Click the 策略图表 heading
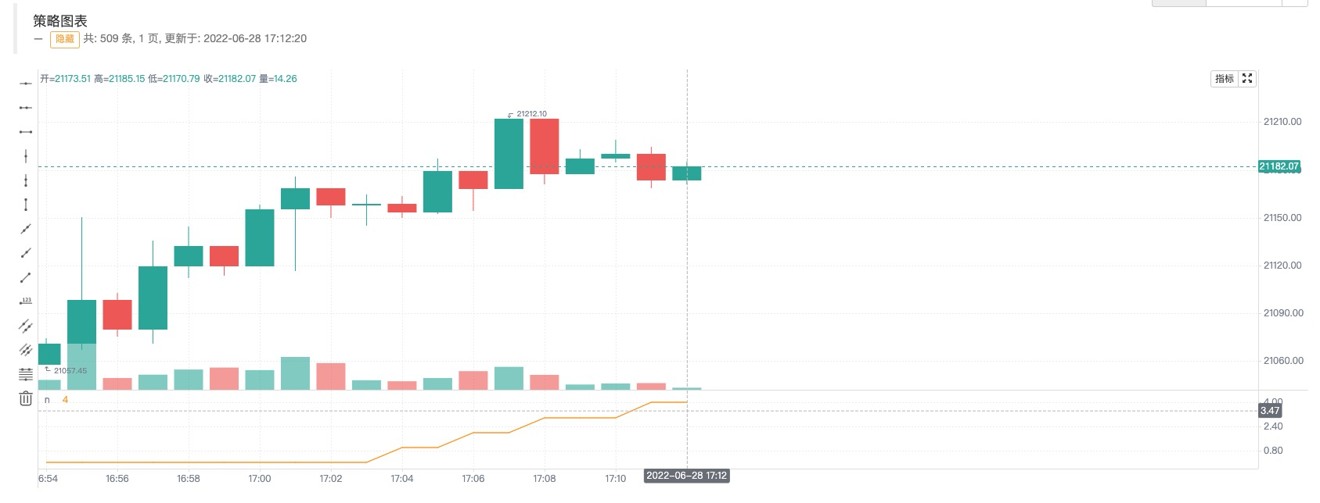 point(60,20)
